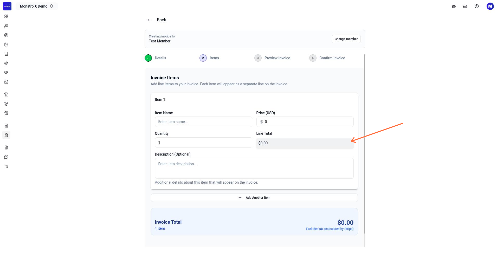Open the medal icon in sidebar
The height and width of the screenshot is (257, 497).
pyautogui.click(x=6, y=104)
